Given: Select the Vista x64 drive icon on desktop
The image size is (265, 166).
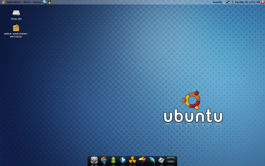Looking at the screenshot, I should pos(16,13).
